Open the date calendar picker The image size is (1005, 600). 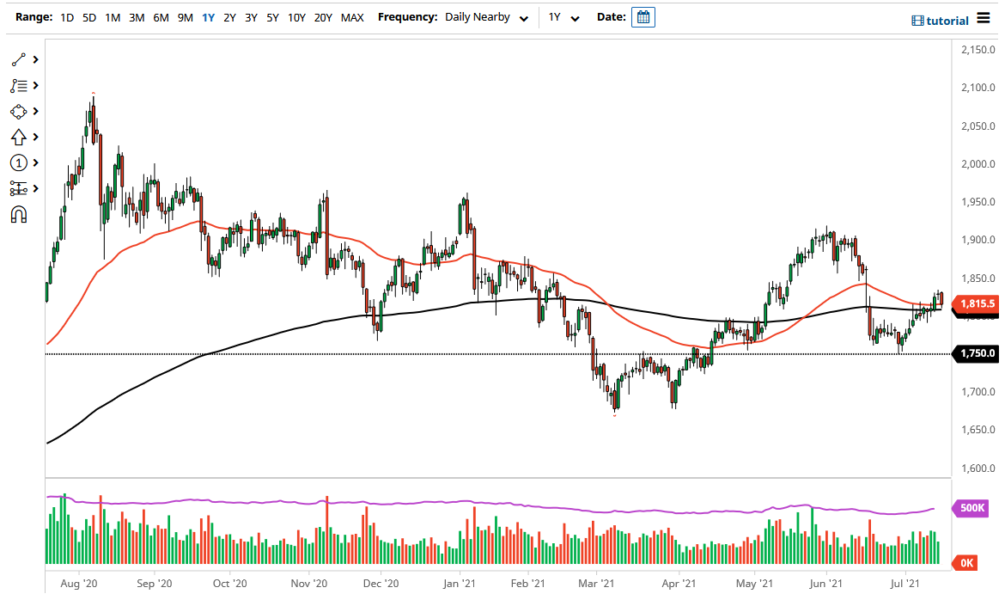(x=643, y=17)
